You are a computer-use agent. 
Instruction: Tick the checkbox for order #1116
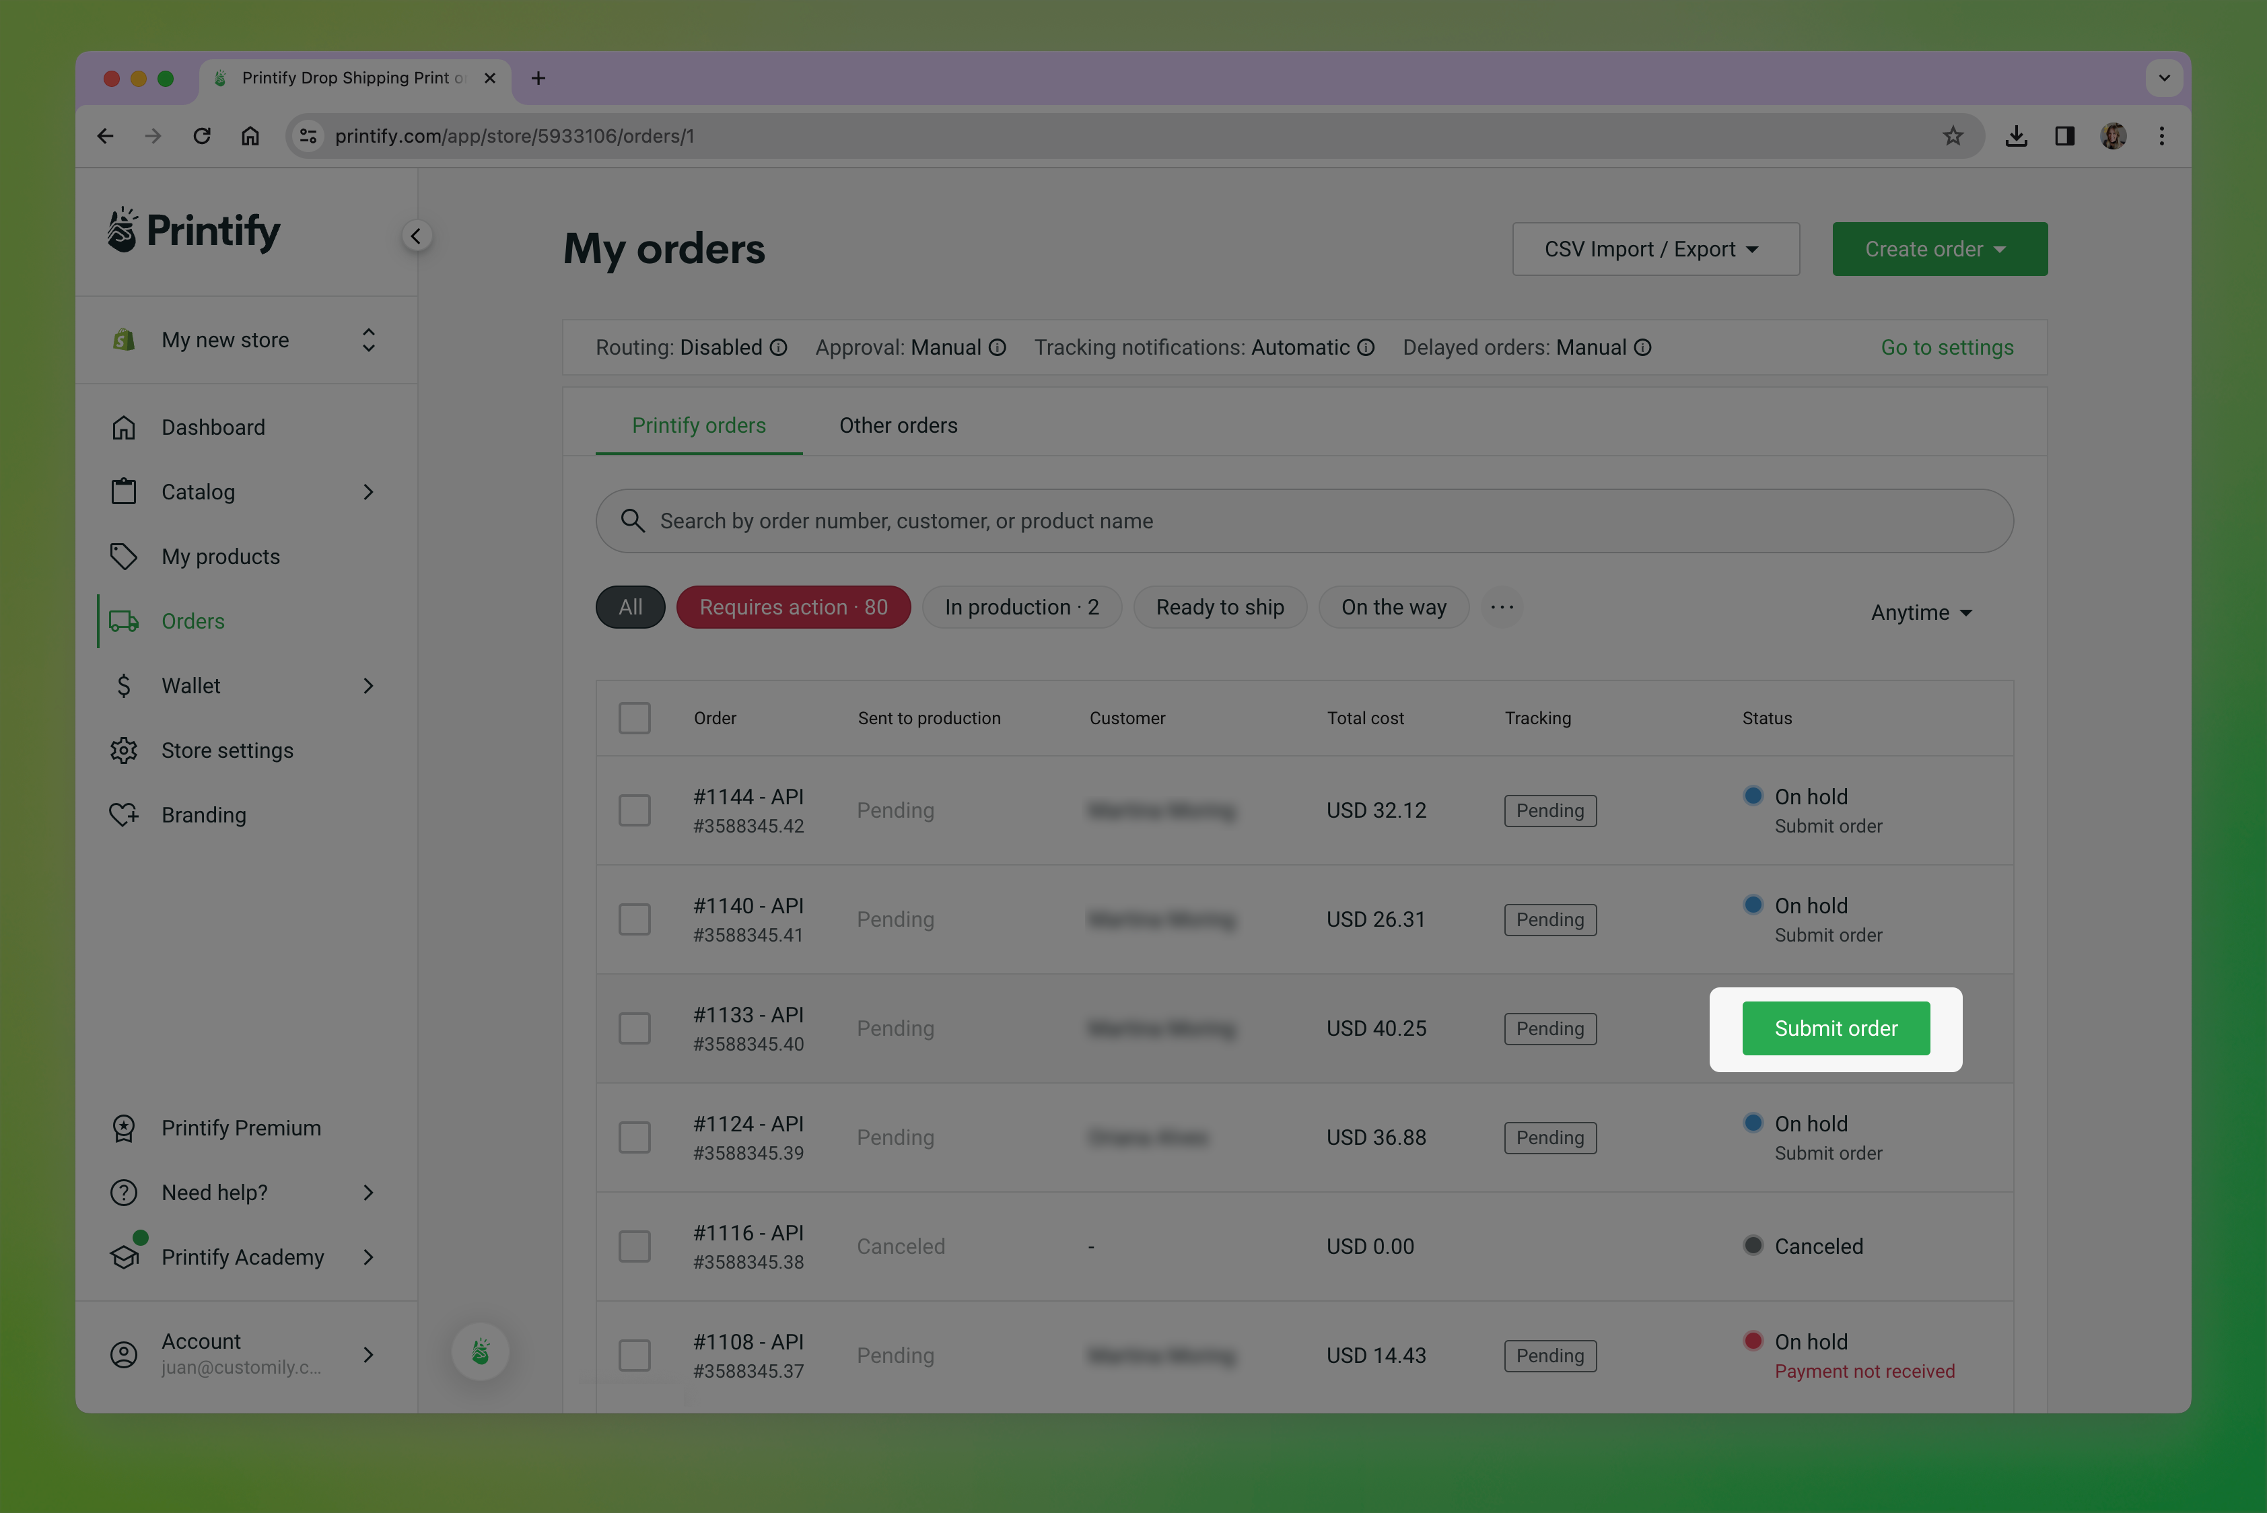(634, 1246)
